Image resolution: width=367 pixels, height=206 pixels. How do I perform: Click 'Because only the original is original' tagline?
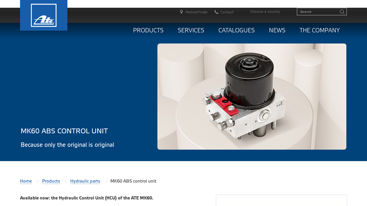pyautogui.click(x=67, y=145)
